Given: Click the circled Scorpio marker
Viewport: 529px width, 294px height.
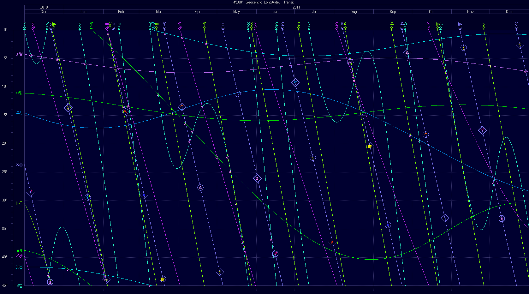Looking at the screenshot, I should (x=238, y=94).
